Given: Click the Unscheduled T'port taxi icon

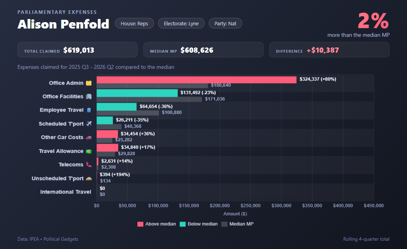Looking at the screenshot, I should (x=89, y=179).
